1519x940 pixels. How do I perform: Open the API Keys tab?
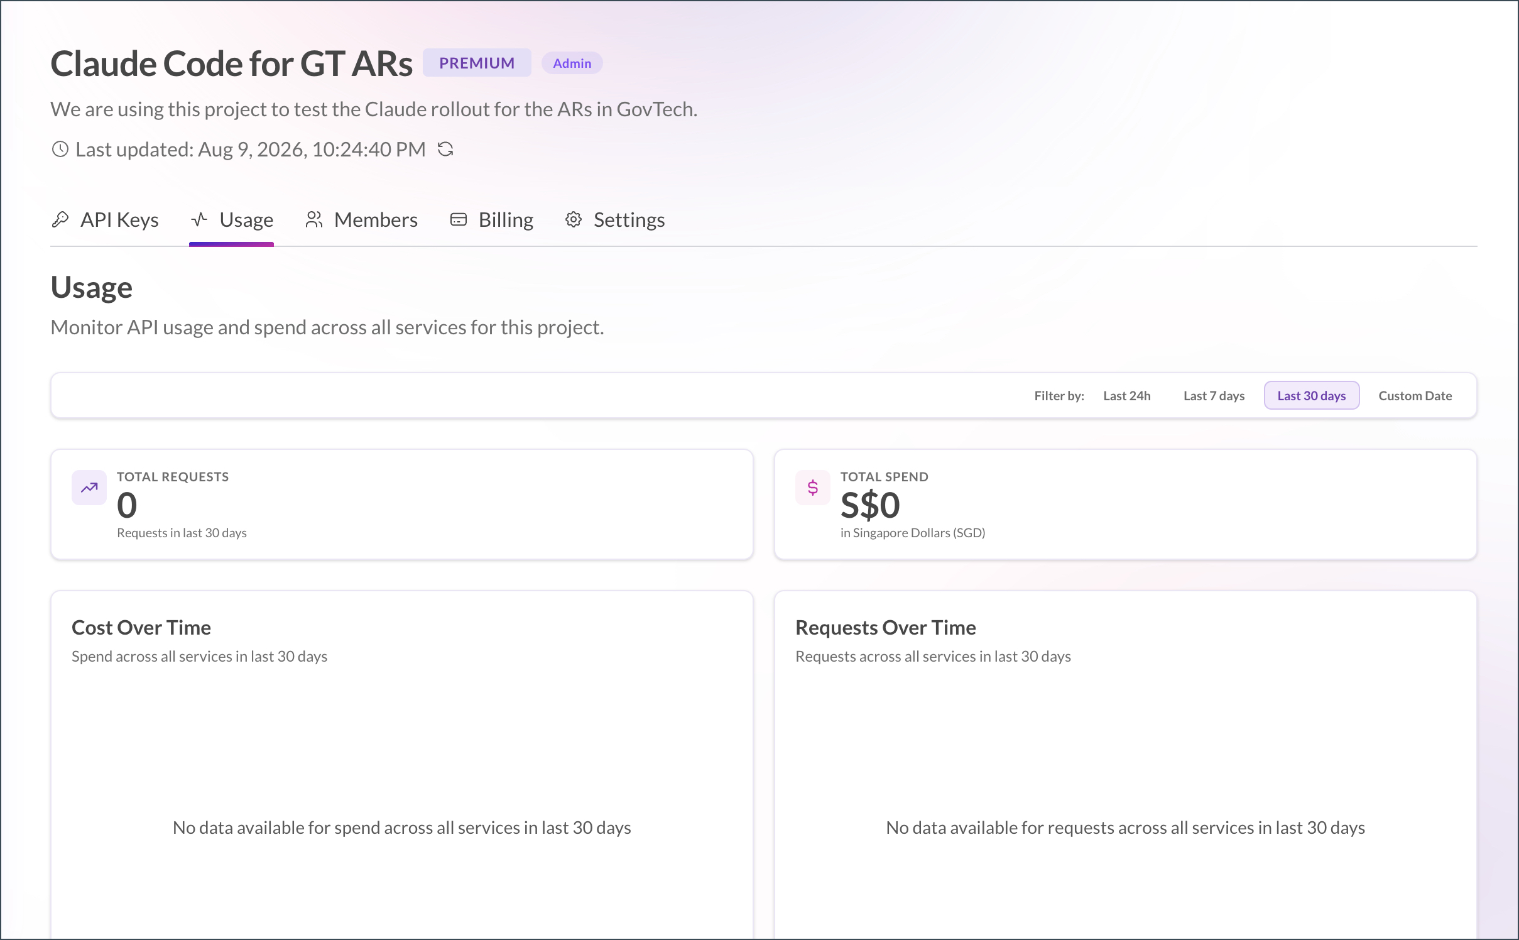(105, 220)
